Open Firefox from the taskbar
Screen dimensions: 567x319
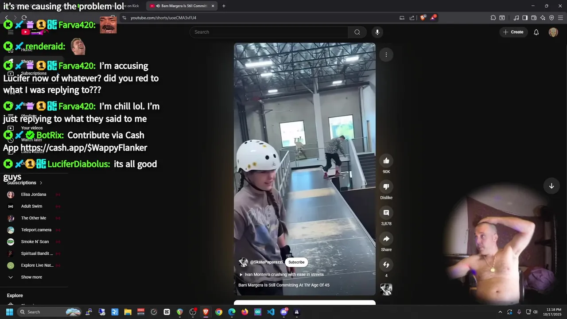245,312
